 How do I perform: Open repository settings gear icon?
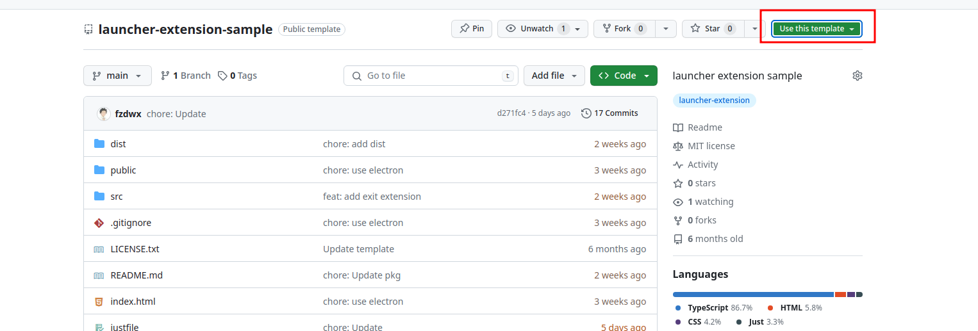point(857,76)
